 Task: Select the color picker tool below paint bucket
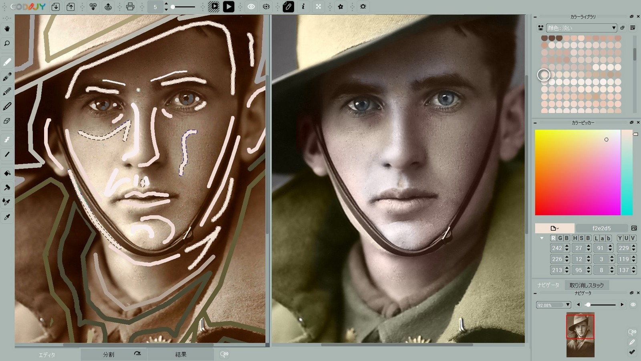tap(7, 188)
